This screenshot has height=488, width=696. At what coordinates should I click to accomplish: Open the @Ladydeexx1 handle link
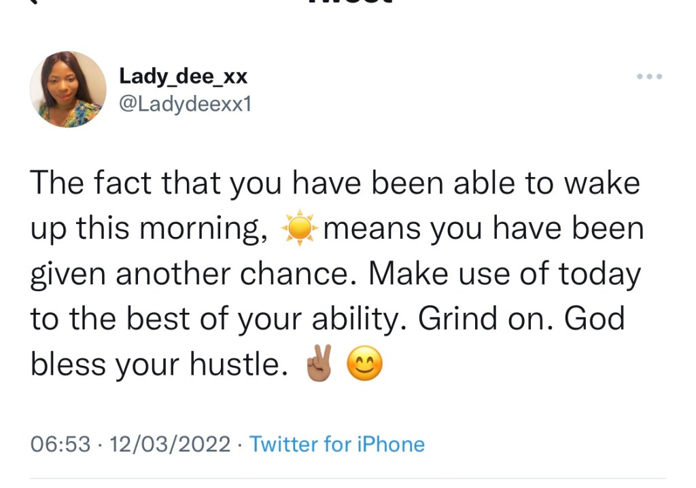click(x=185, y=105)
